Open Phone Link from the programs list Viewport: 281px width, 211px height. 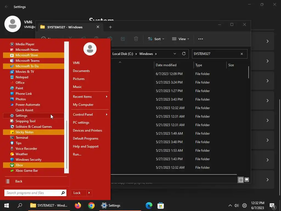click(x=33, y=94)
